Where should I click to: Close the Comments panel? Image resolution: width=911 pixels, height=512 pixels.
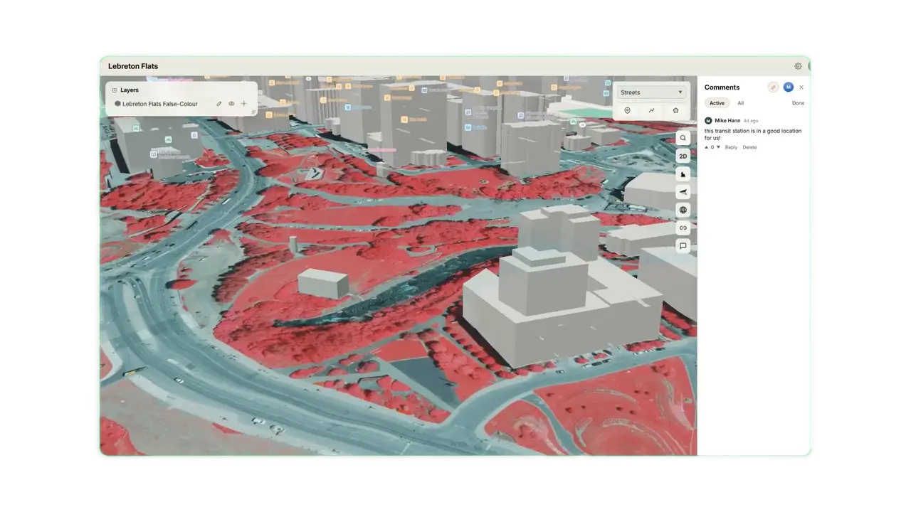[801, 87]
